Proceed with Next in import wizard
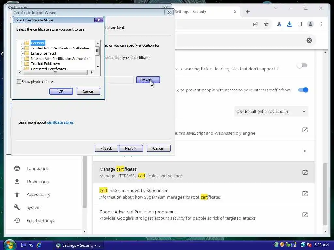 pyautogui.click(x=131, y=148)
